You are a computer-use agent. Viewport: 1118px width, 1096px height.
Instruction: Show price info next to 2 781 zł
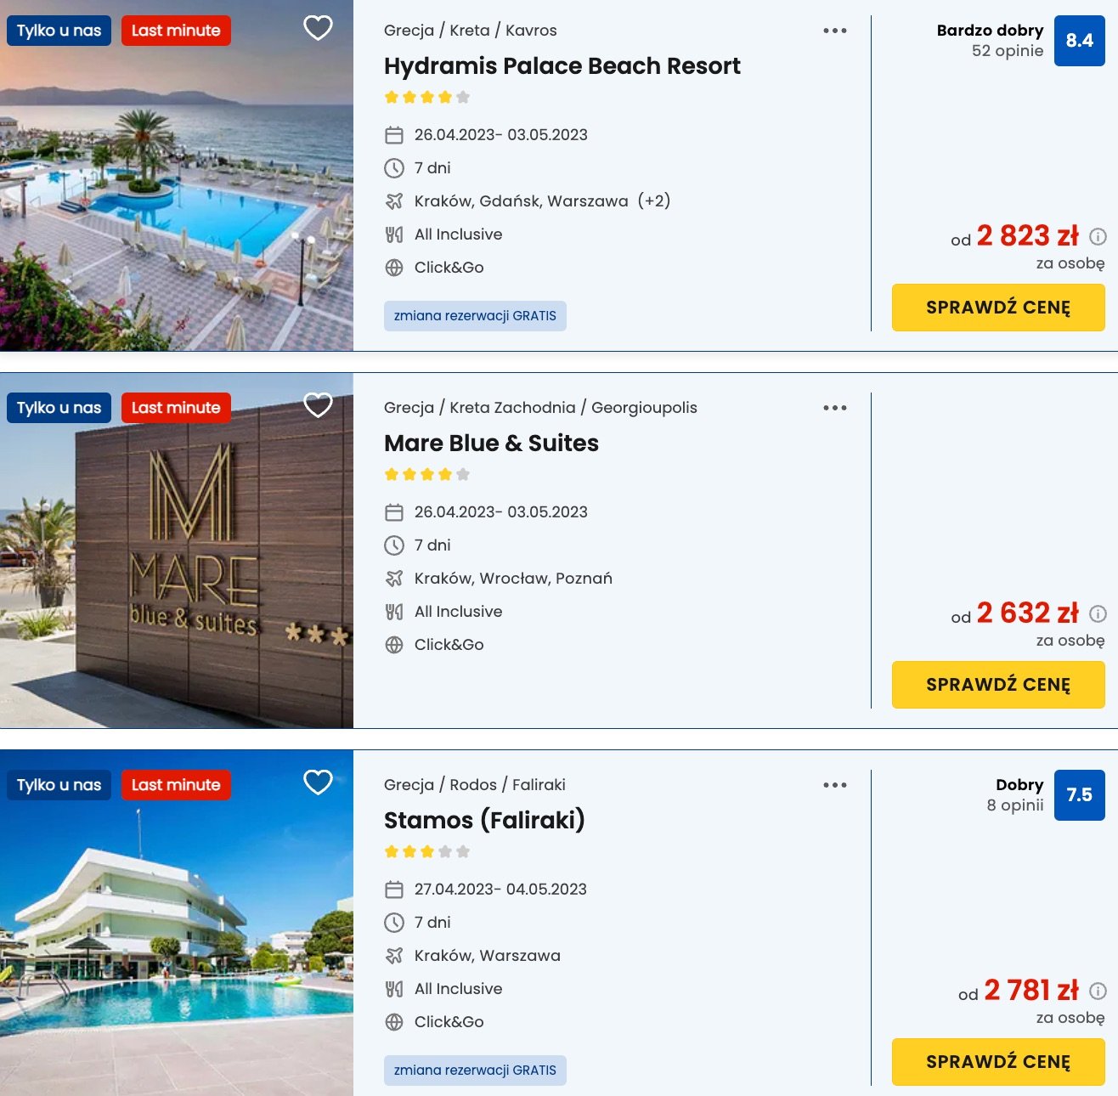point(1098,991)
